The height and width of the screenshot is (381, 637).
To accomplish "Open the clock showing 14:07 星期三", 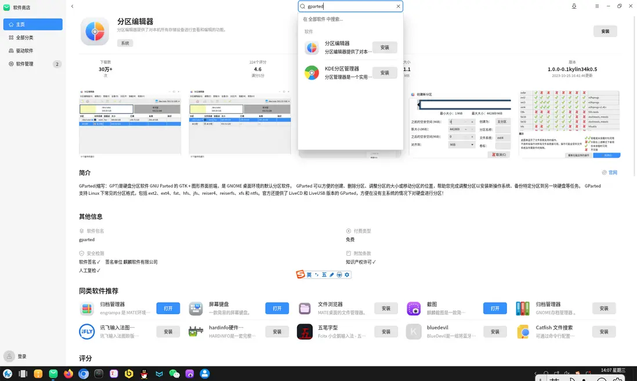I will click(x=613, y=370).
